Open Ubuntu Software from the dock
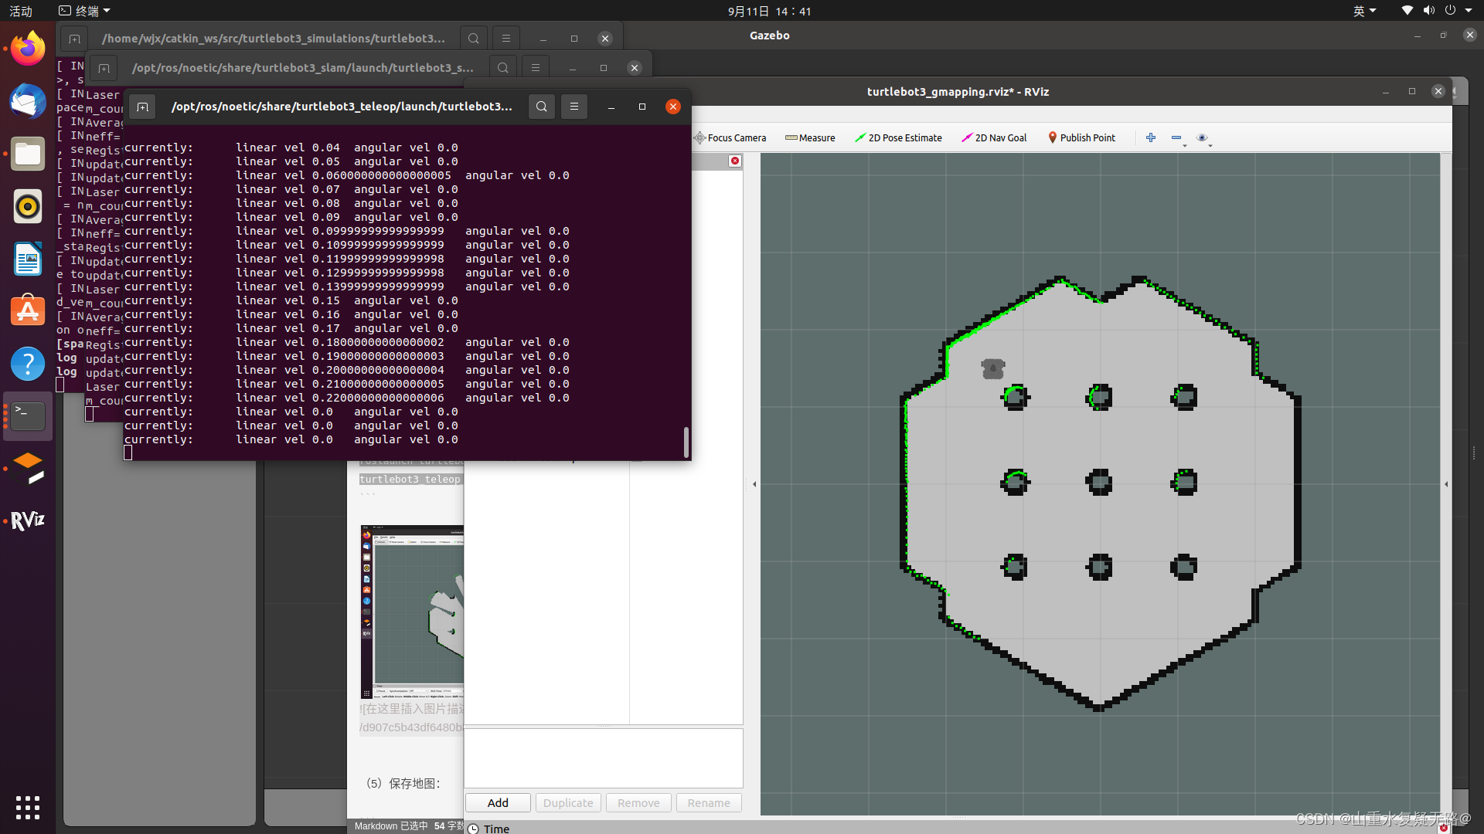The width and height of the screenshot is (1484, 834). pyautogui.click(x=28, y=311)
